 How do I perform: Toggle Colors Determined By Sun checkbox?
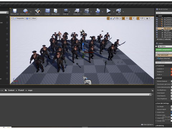[171, 87]
